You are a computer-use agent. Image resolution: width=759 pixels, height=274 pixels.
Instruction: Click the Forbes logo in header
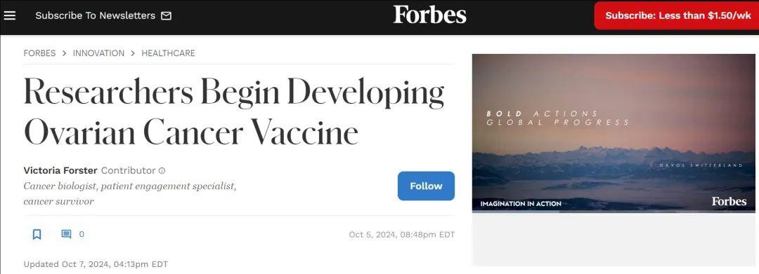(x=430, y=15)
